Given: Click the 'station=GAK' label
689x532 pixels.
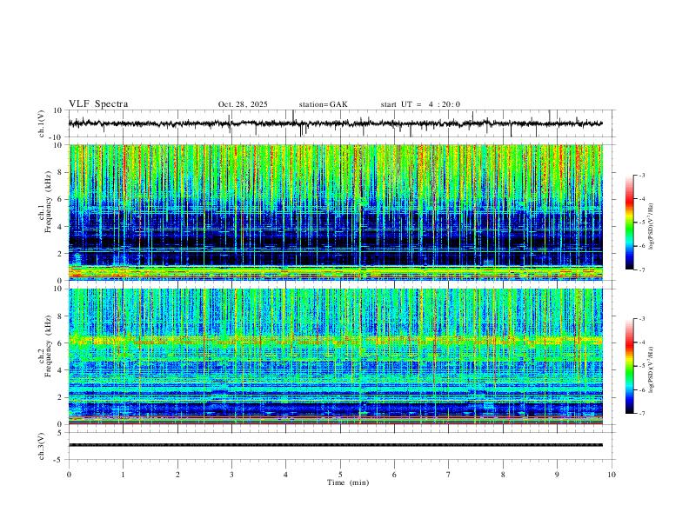Looking at the screenshot, I should [x=323, y=104].
